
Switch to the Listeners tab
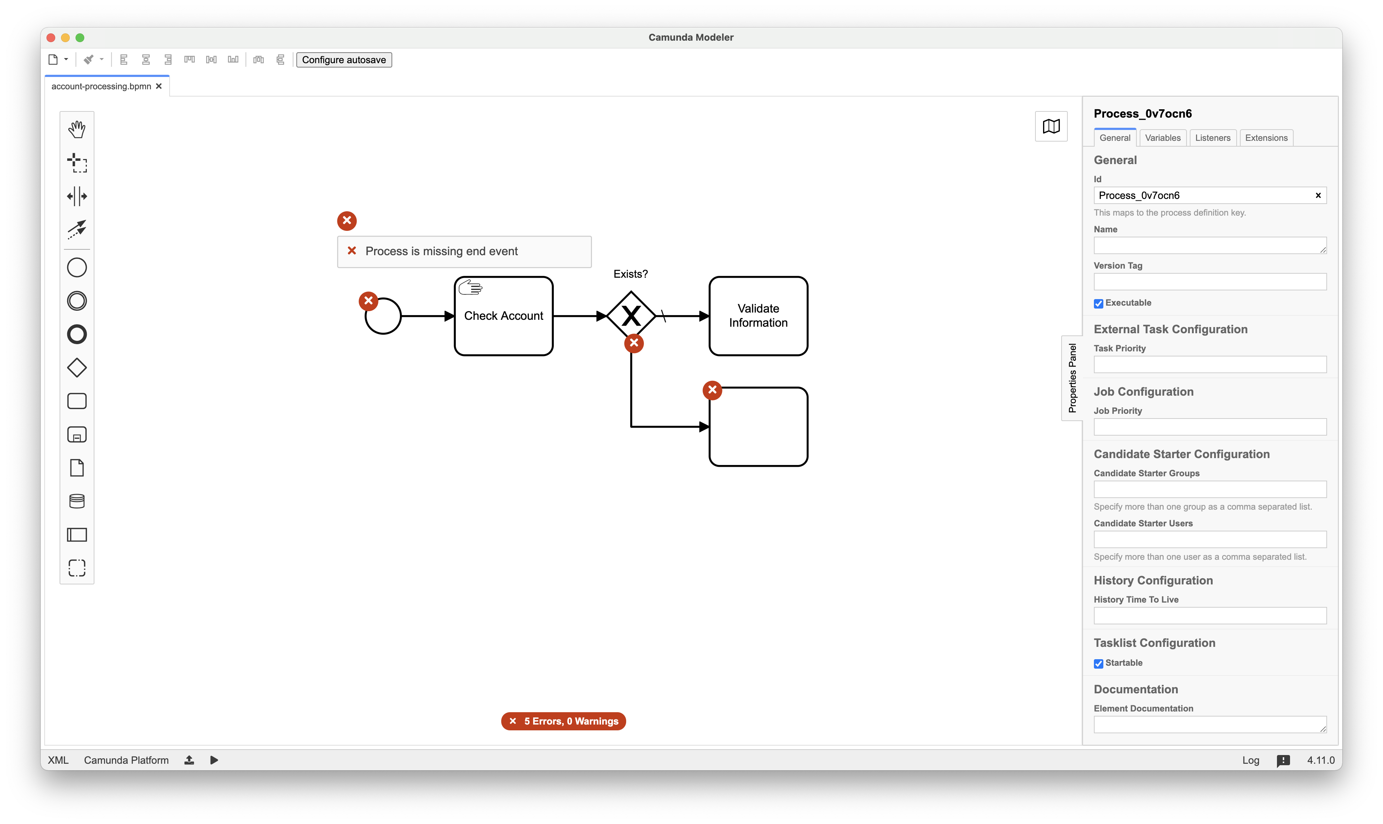point(1212,137)
